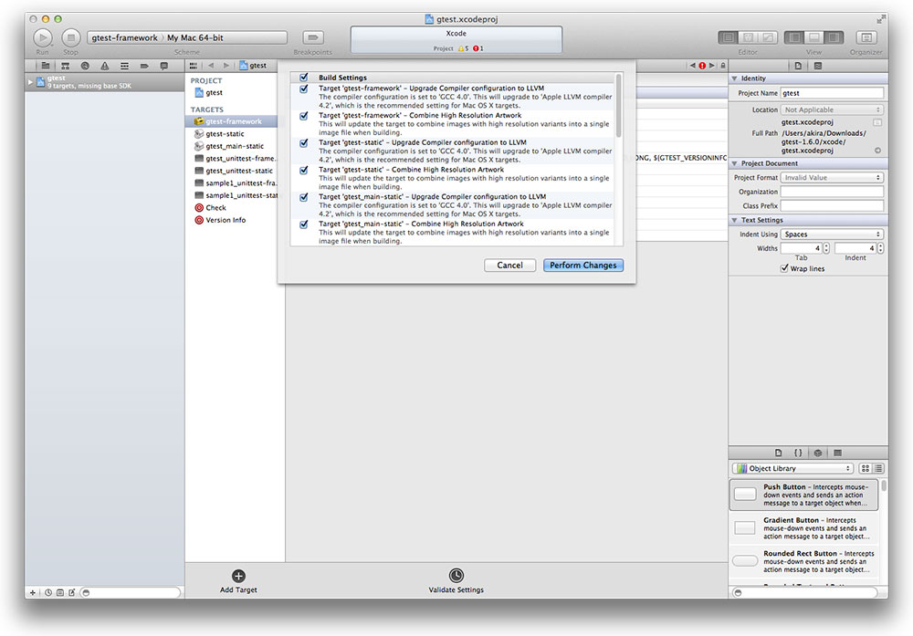Open the Media library
The height and width of the screenshot is (636, 913).
[838, 453]
